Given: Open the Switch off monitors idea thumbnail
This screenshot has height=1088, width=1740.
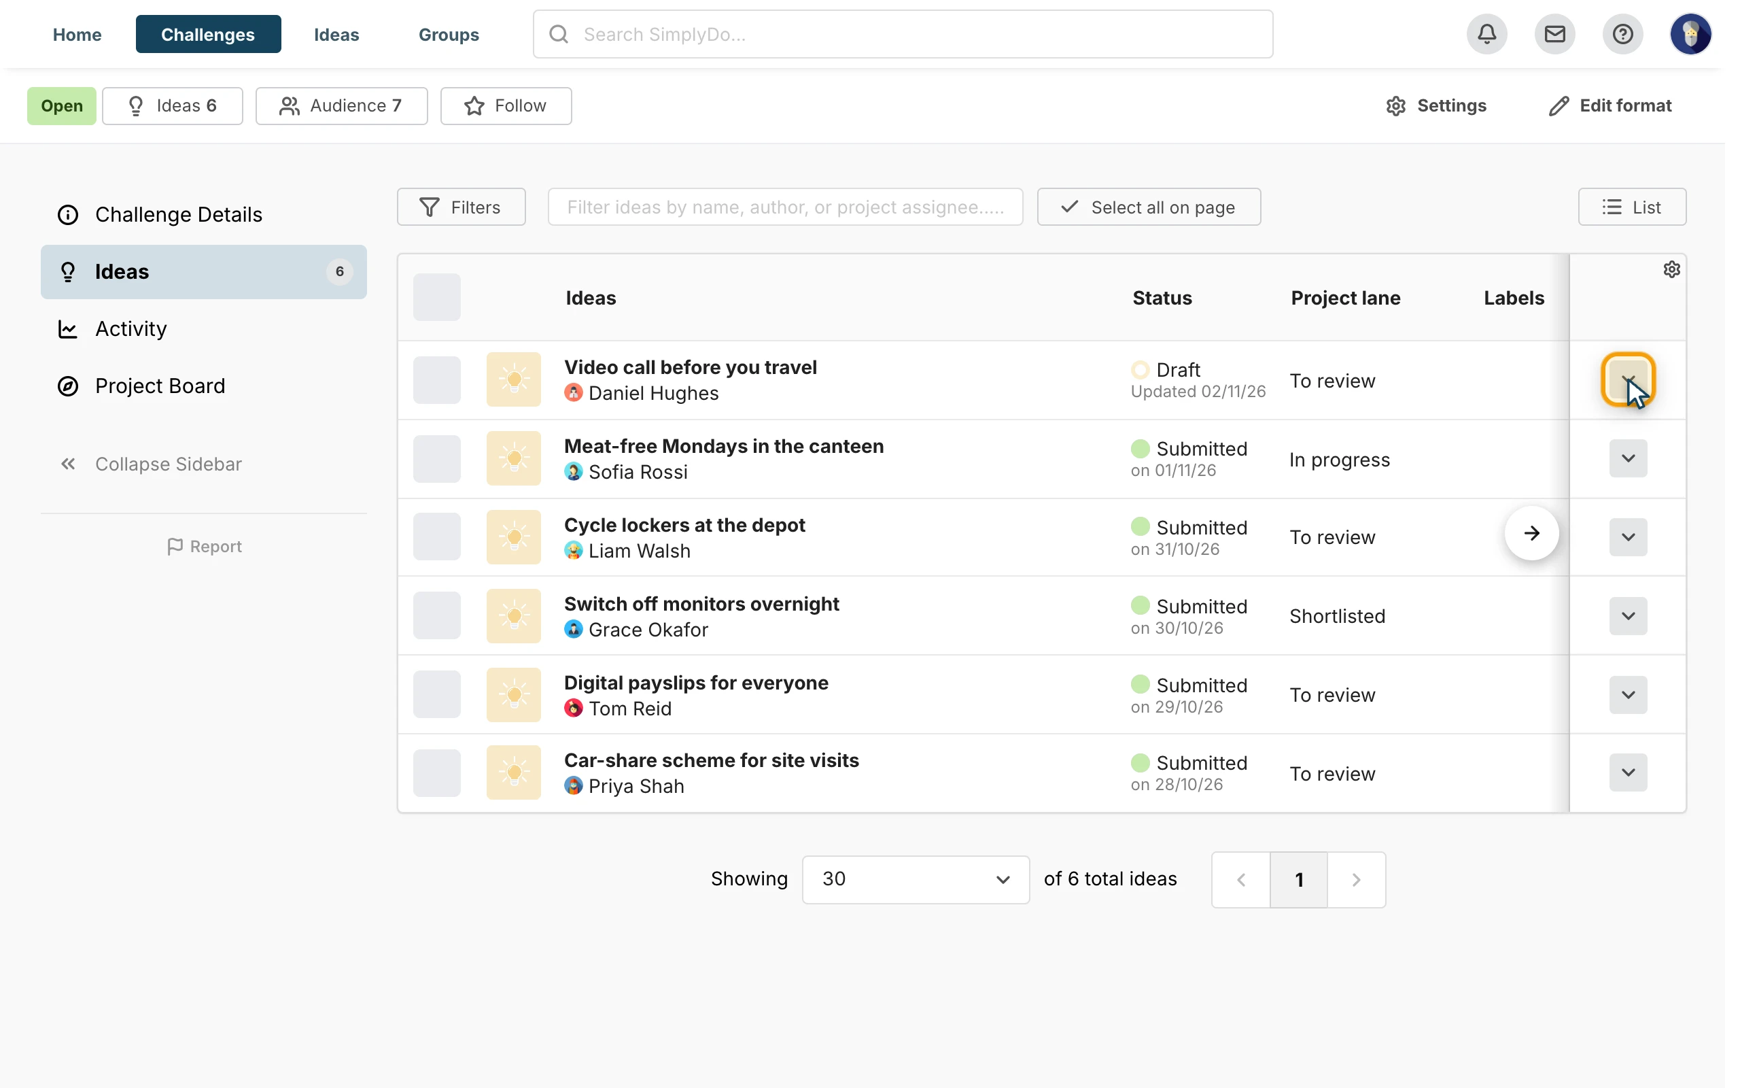Looking at the screenshot, I should (x=513, y=616).
